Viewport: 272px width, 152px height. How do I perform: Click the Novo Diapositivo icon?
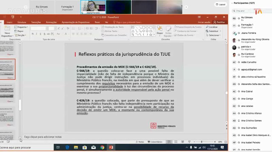click(x=7, y=28)
